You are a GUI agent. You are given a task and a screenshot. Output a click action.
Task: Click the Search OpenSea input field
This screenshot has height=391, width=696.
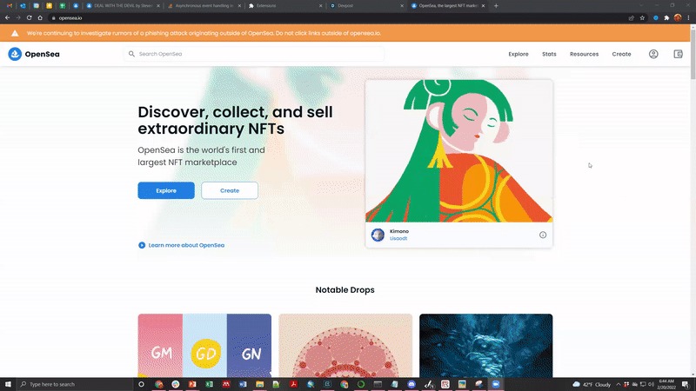(x=254, y=54)
